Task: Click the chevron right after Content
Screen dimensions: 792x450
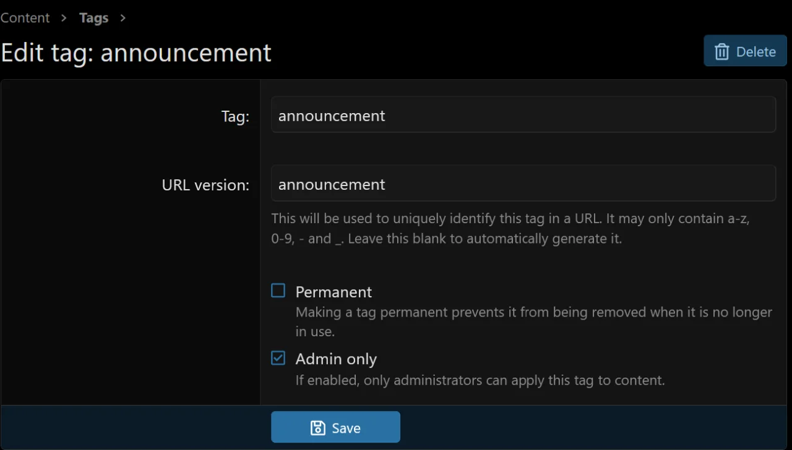Action: pos(64,18)
